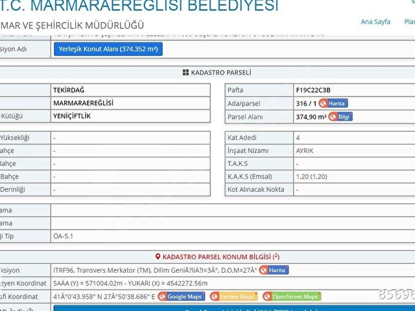Click the Bilgi button beside Parsel Alanı
Viewport: 415px width, 311px height.
(x=340, y=117)
